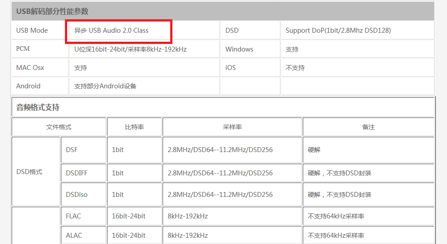This screenshot has width=447, height=244.
Task: Click the iOS label cell
Action: [231, 68]
